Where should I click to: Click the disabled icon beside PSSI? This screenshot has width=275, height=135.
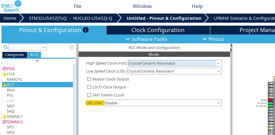click(4, 69)
